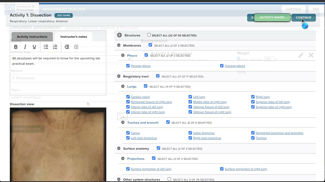Open the Superior lobe of left lung link
Screen dimensions: 325x182
tap(273, 102)
